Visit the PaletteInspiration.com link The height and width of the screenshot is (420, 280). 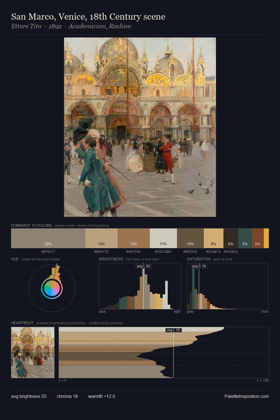[247, 396]
